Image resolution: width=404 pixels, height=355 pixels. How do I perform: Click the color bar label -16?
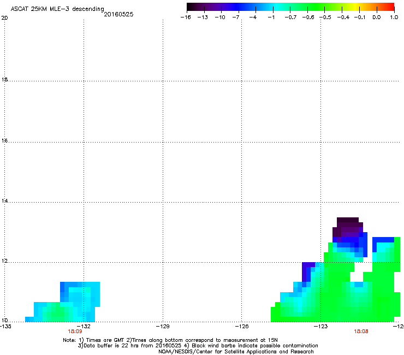tap(186, 17)
